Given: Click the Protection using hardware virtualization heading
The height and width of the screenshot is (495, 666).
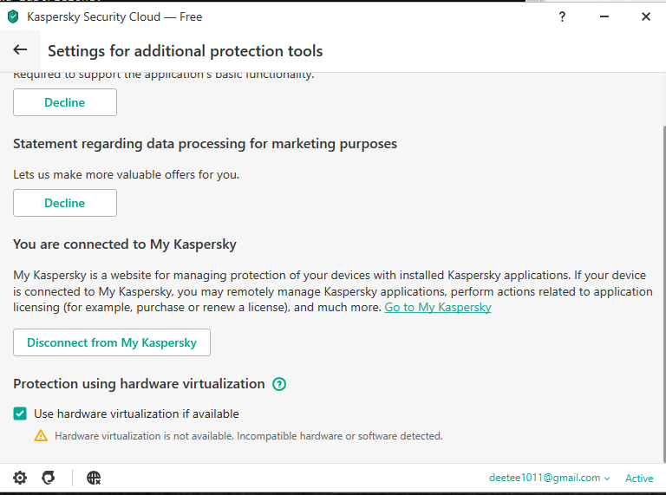Looking at the screenshot, I should click(x=139, y=383).
